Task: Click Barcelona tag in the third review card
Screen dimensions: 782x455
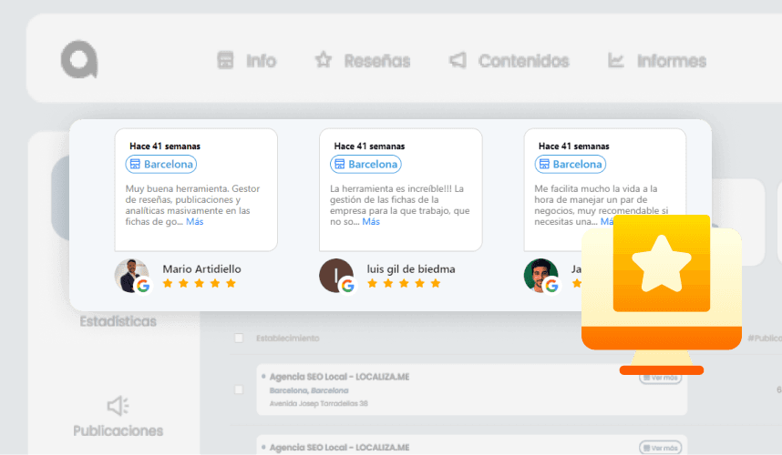Action: 570,164
